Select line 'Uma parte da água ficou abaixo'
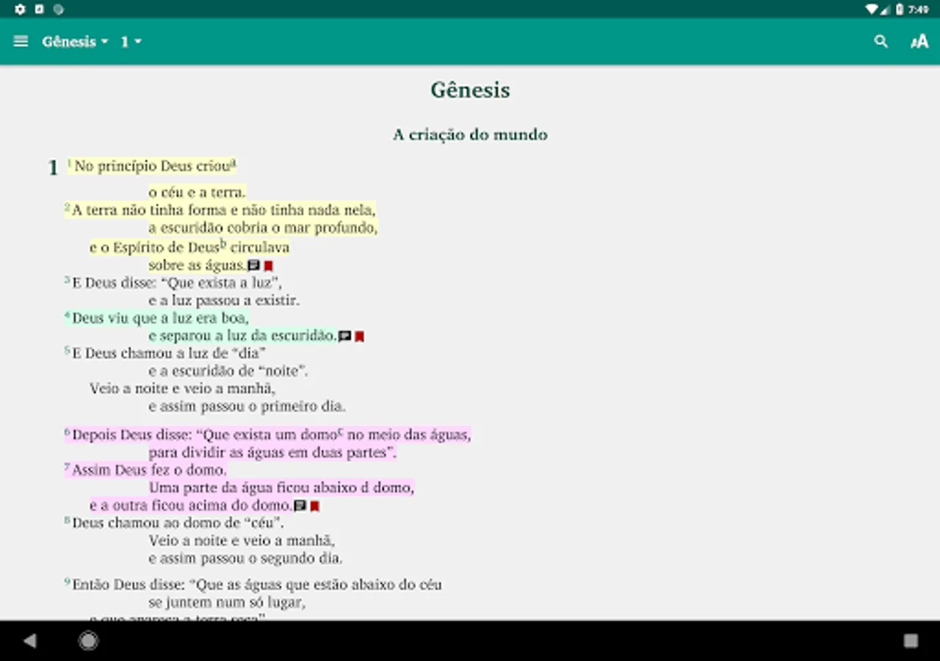The width and height of the screenshot is (940, 661). tap(281, 488)
